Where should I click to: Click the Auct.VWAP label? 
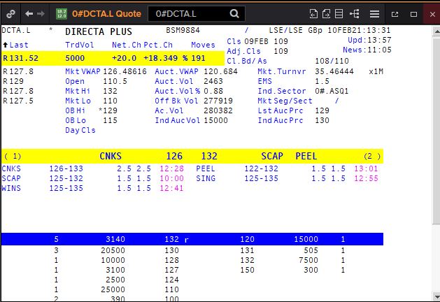coord(176,71)
